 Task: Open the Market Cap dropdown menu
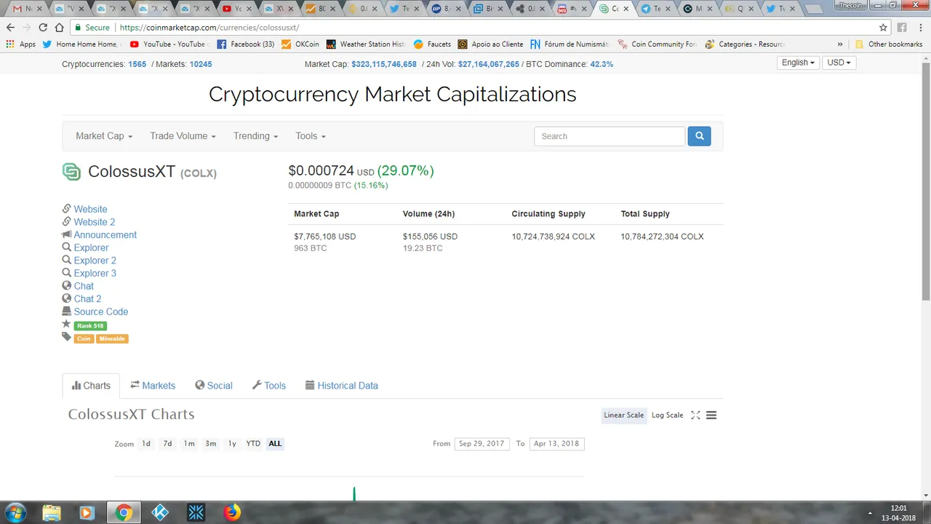104,136
